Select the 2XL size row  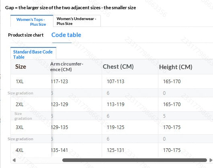(112, 104)
